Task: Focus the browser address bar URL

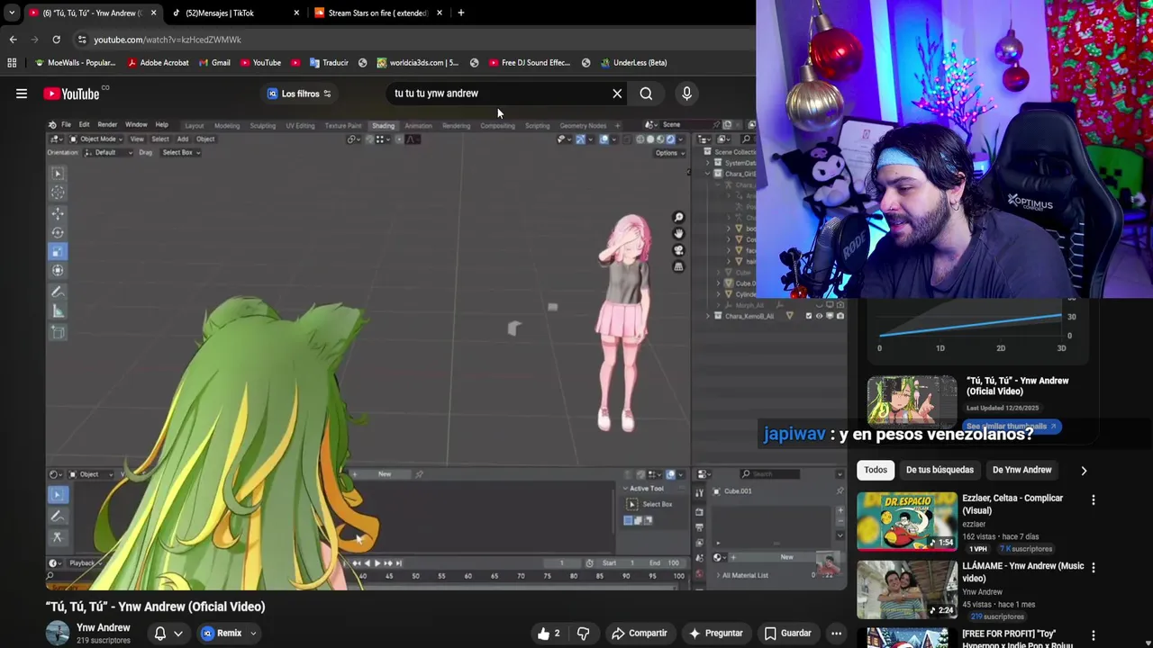Action: click(x=168, y=40)
